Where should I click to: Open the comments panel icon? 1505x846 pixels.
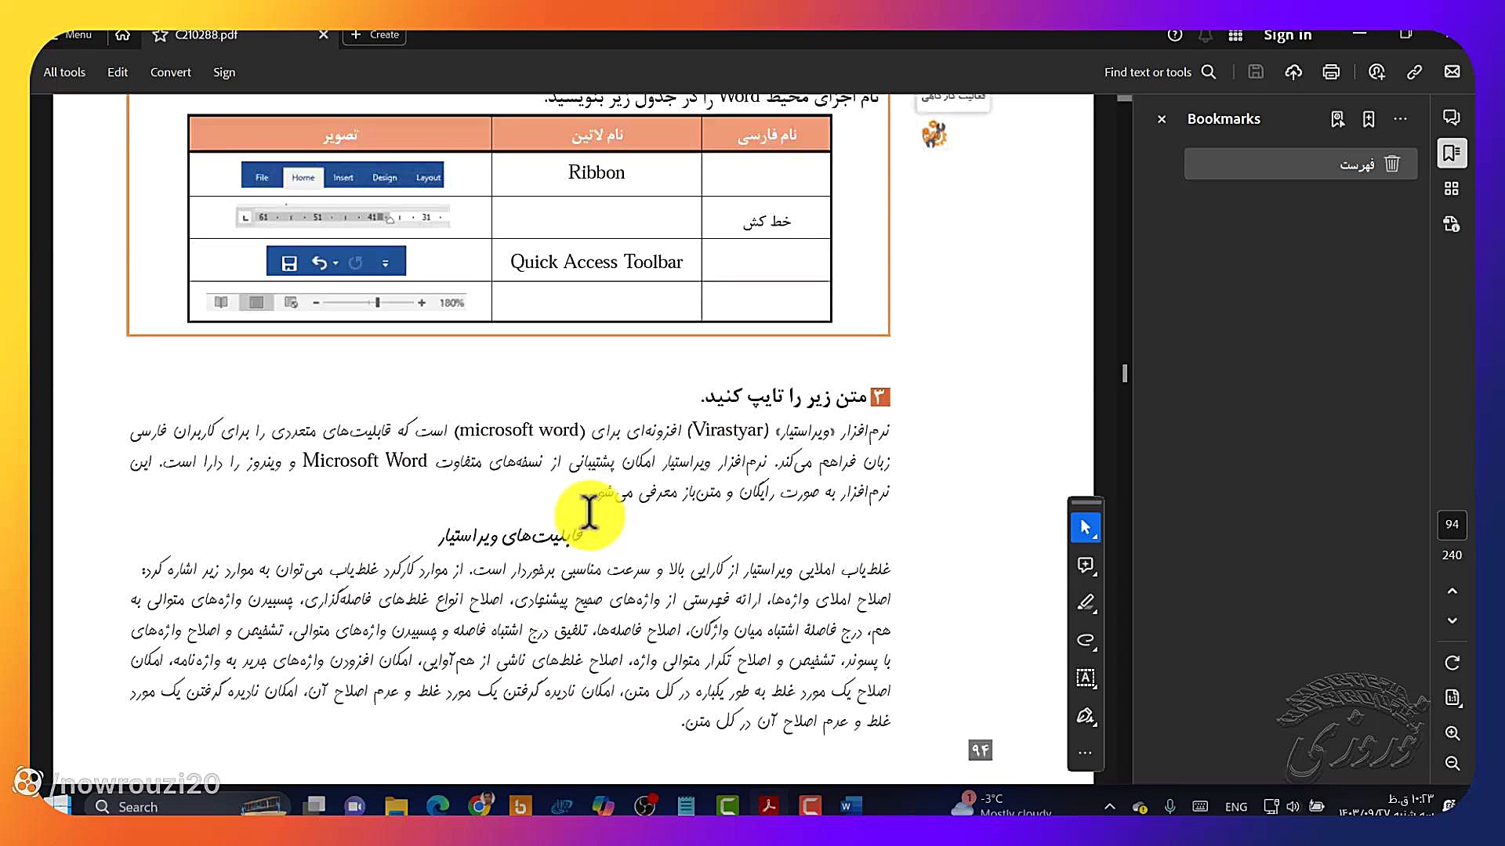[x=1452, y=117]
